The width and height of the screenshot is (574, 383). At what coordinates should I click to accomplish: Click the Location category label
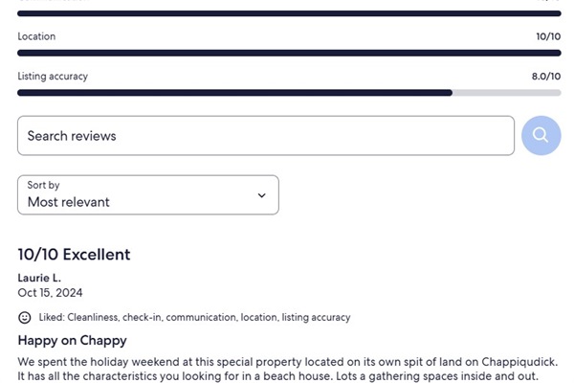[36, 36]
